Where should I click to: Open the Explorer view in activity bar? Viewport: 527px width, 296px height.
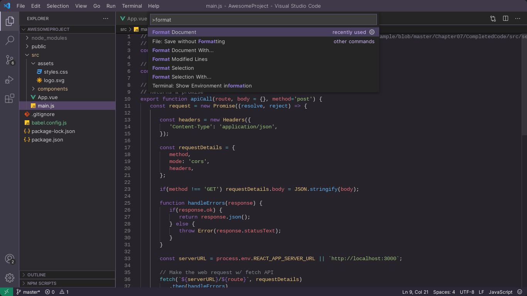click(x=10, y=21)
